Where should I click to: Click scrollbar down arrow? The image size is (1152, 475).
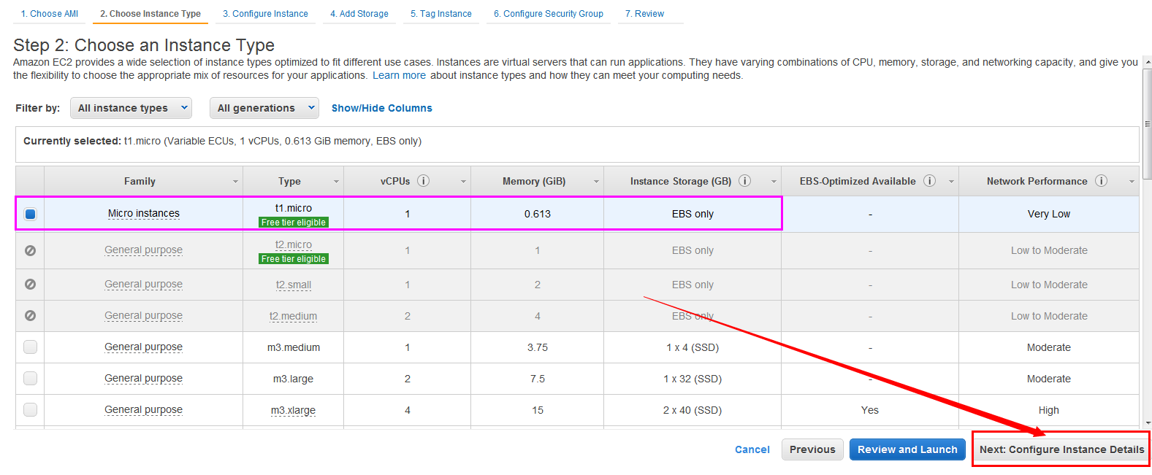(1147, 422)
